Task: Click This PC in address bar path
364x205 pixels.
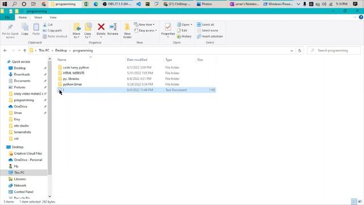Action: point(44,51)
